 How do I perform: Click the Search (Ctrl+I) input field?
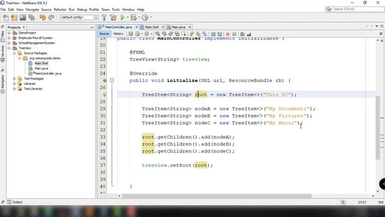tap(358, 9)
